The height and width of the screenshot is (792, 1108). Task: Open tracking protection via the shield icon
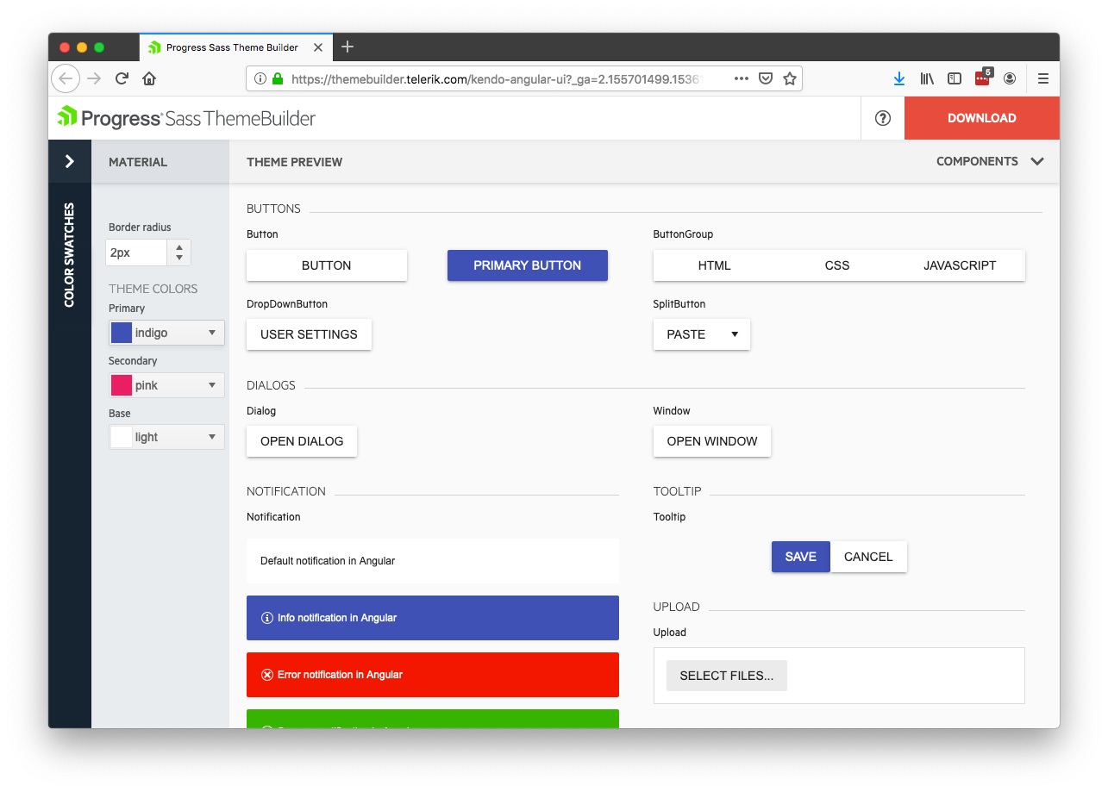(x=767, y=78)
